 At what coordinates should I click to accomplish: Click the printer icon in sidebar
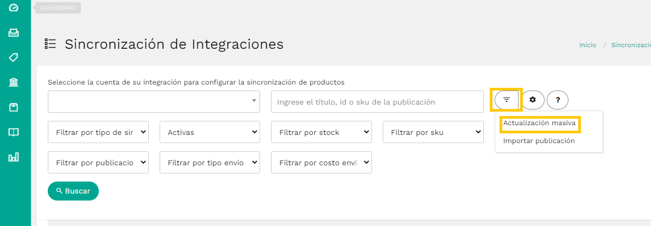(x=14, y=33)
